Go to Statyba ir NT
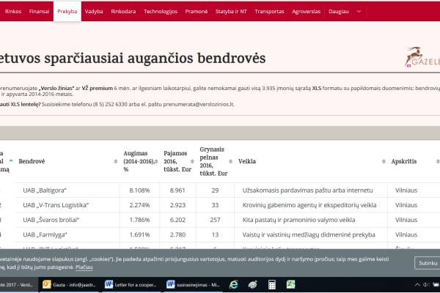Screen dimensions: 440x293 [231, 12]
